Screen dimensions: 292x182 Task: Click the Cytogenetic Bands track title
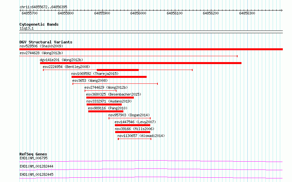[39, 24]
